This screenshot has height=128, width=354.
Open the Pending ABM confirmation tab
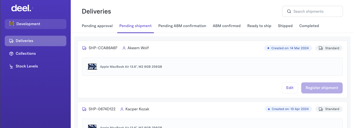point(182,26)
